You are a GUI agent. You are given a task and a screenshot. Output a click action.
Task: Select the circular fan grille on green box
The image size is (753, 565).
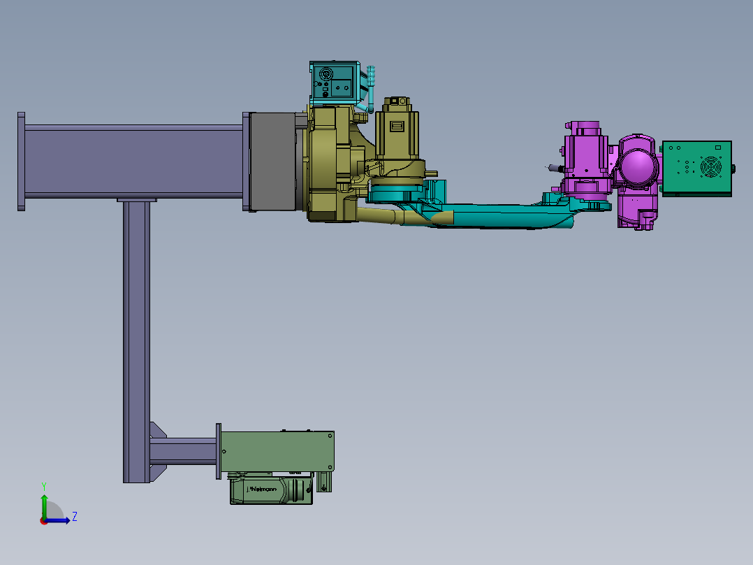click(711, 167)
